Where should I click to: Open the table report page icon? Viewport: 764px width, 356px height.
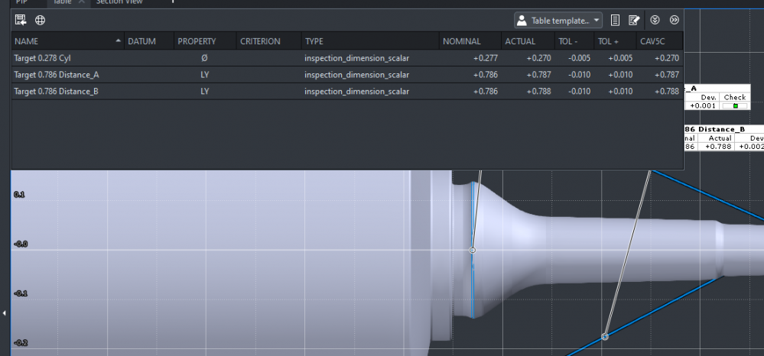pyautogui.click(x=615, y=20)
